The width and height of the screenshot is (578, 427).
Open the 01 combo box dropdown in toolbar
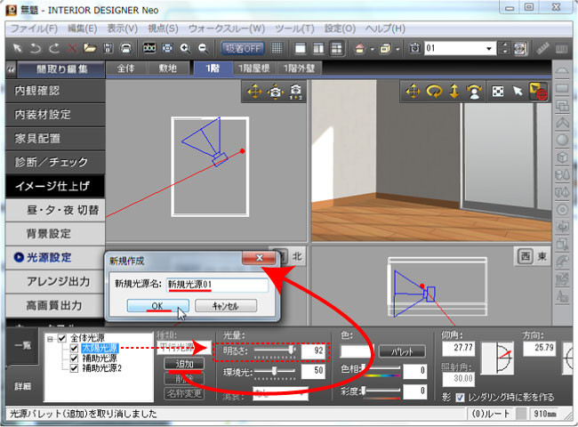point(490,48)
